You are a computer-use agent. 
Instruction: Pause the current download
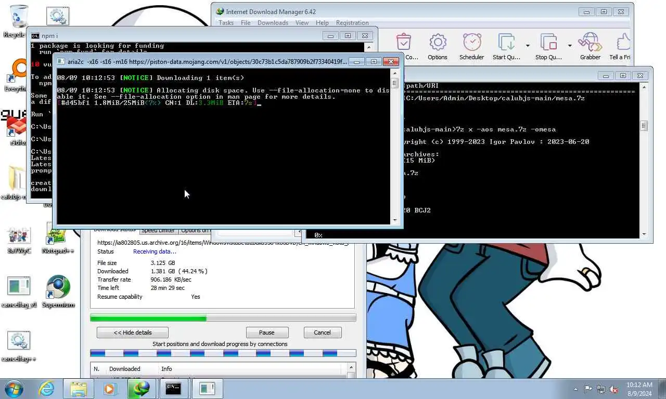[267, 332]
